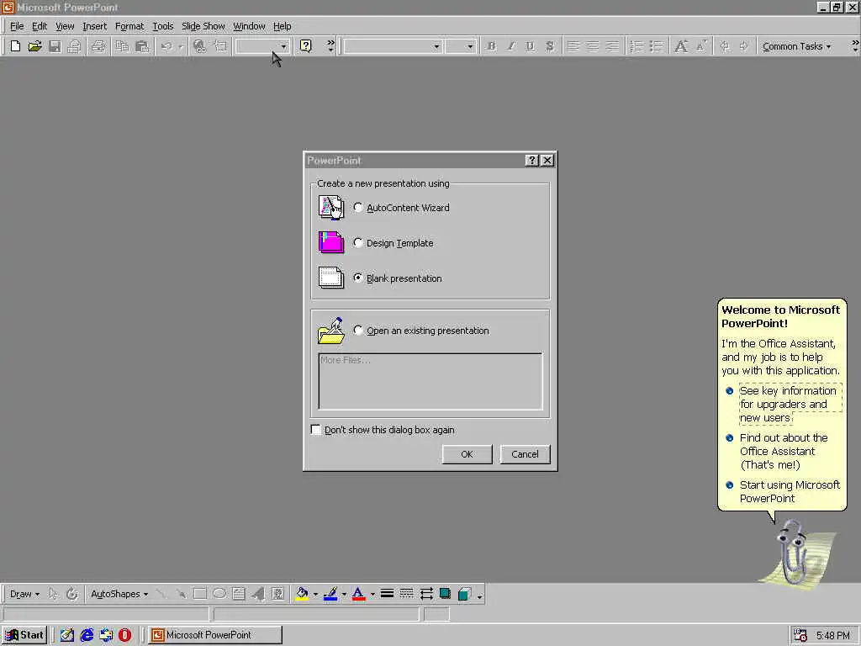Align text left in toolbar

(573, 46)
